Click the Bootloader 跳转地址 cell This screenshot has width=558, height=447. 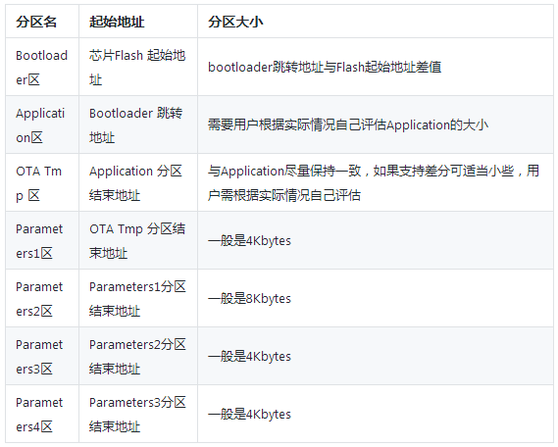coord(138,124)
